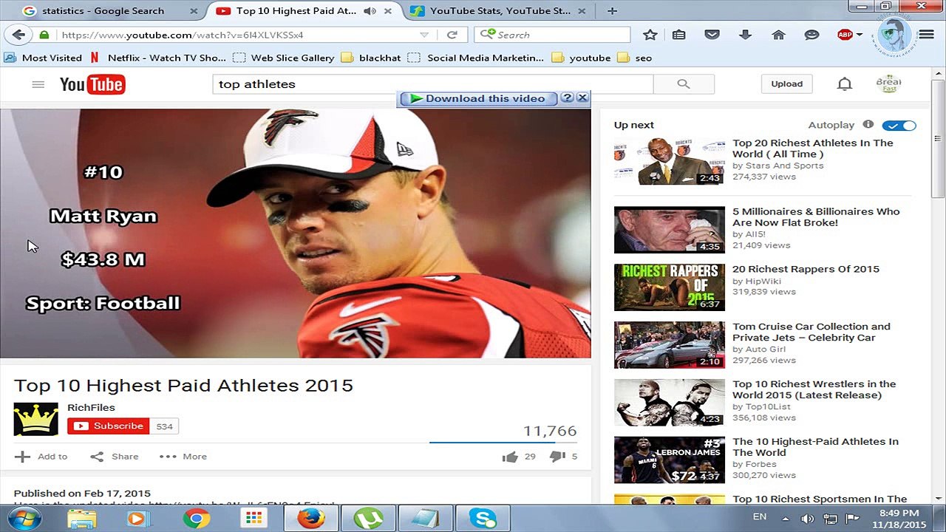This screenshot has height=532, width=946.
Task: Bookmark this page with the star icon
Action: click(650, 35)
